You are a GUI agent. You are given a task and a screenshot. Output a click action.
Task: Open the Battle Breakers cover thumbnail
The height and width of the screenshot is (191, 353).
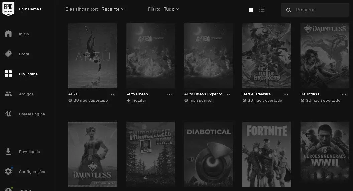[266, 56]
